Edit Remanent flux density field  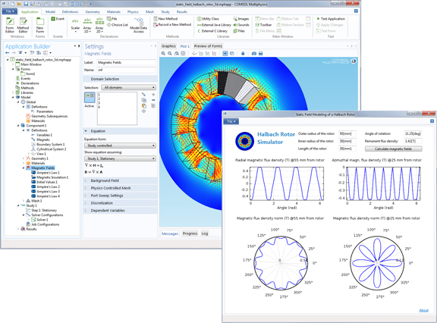[413, 141]
